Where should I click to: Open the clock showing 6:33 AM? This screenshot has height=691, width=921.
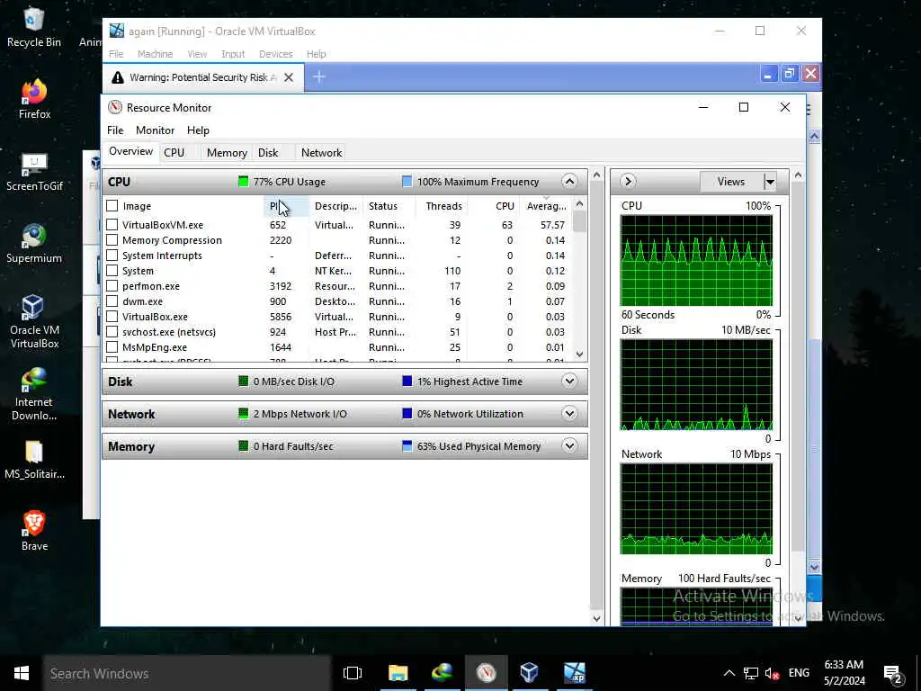point(844,673)
